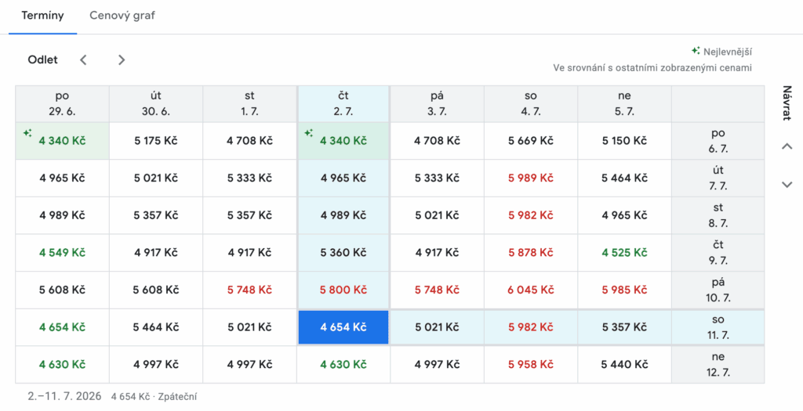Open the Termíny tab

tap(42, 16)
